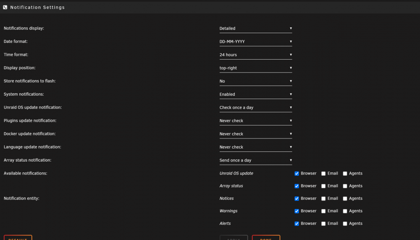420x240 pixels.
Task: Click the Done button
Action: coord(266,237)
